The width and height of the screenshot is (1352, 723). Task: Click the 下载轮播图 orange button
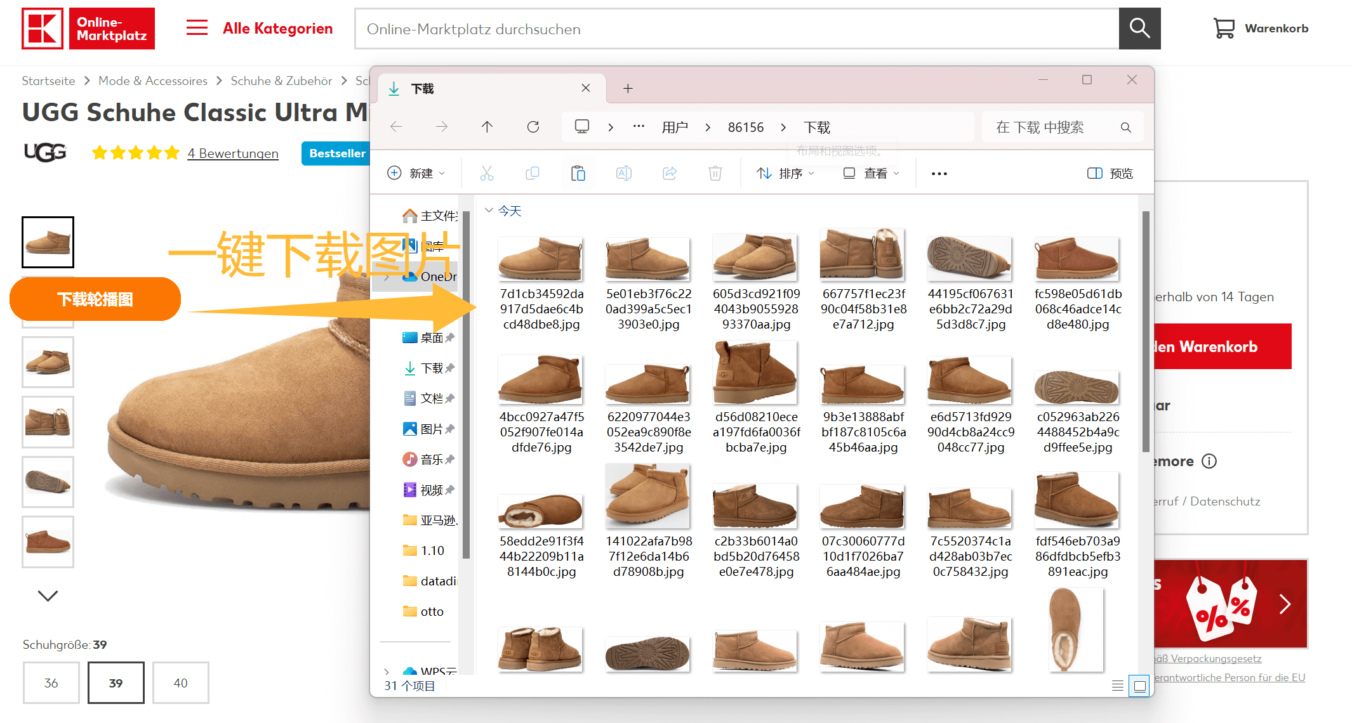[x=95, y=299]
